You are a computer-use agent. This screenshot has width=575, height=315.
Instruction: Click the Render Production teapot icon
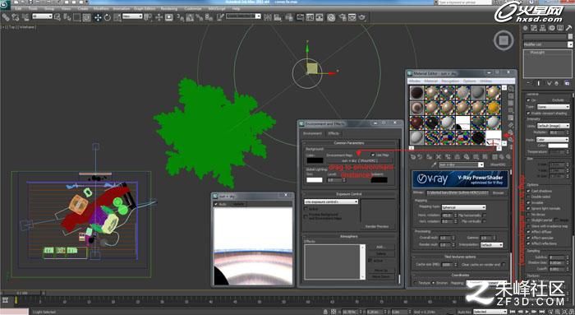tap(362, 17)
